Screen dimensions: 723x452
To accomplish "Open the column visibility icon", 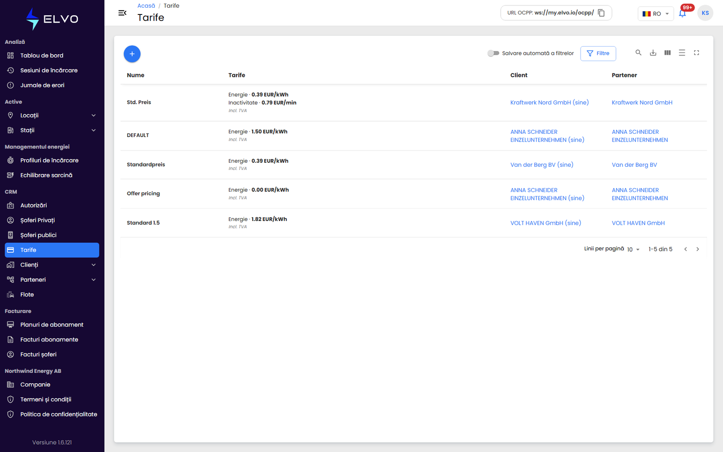I will (x=667, y=53).
